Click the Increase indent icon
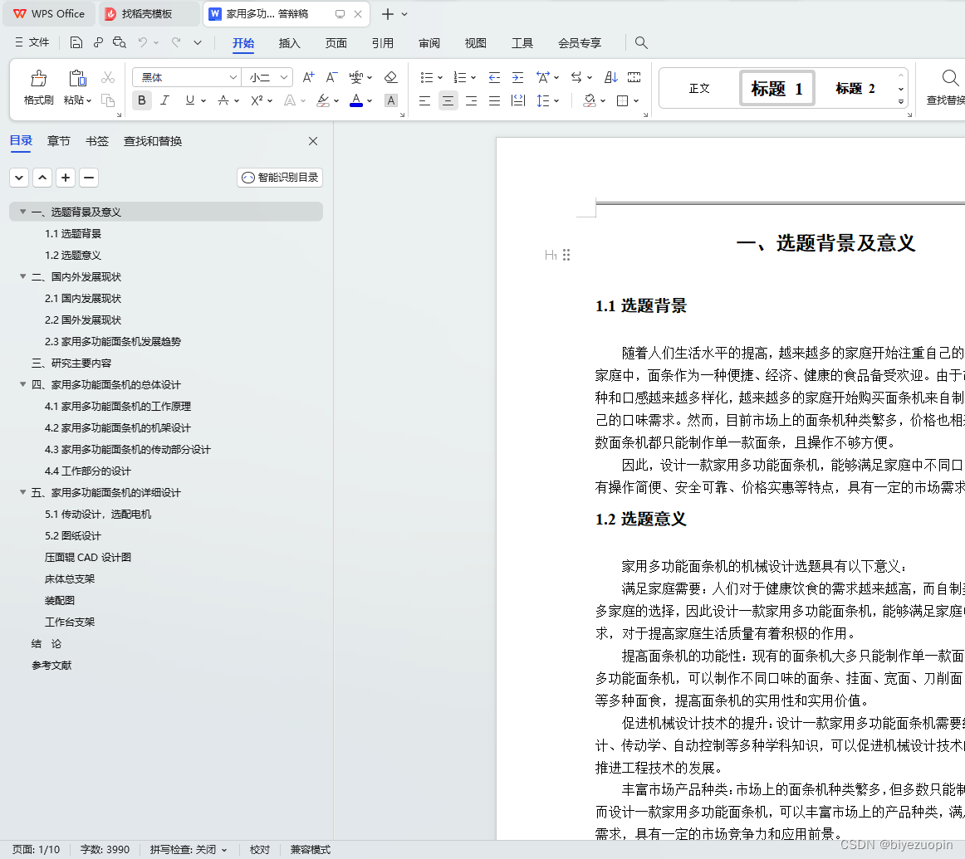This screenshot has height=859, width=965. pos(517,77)
